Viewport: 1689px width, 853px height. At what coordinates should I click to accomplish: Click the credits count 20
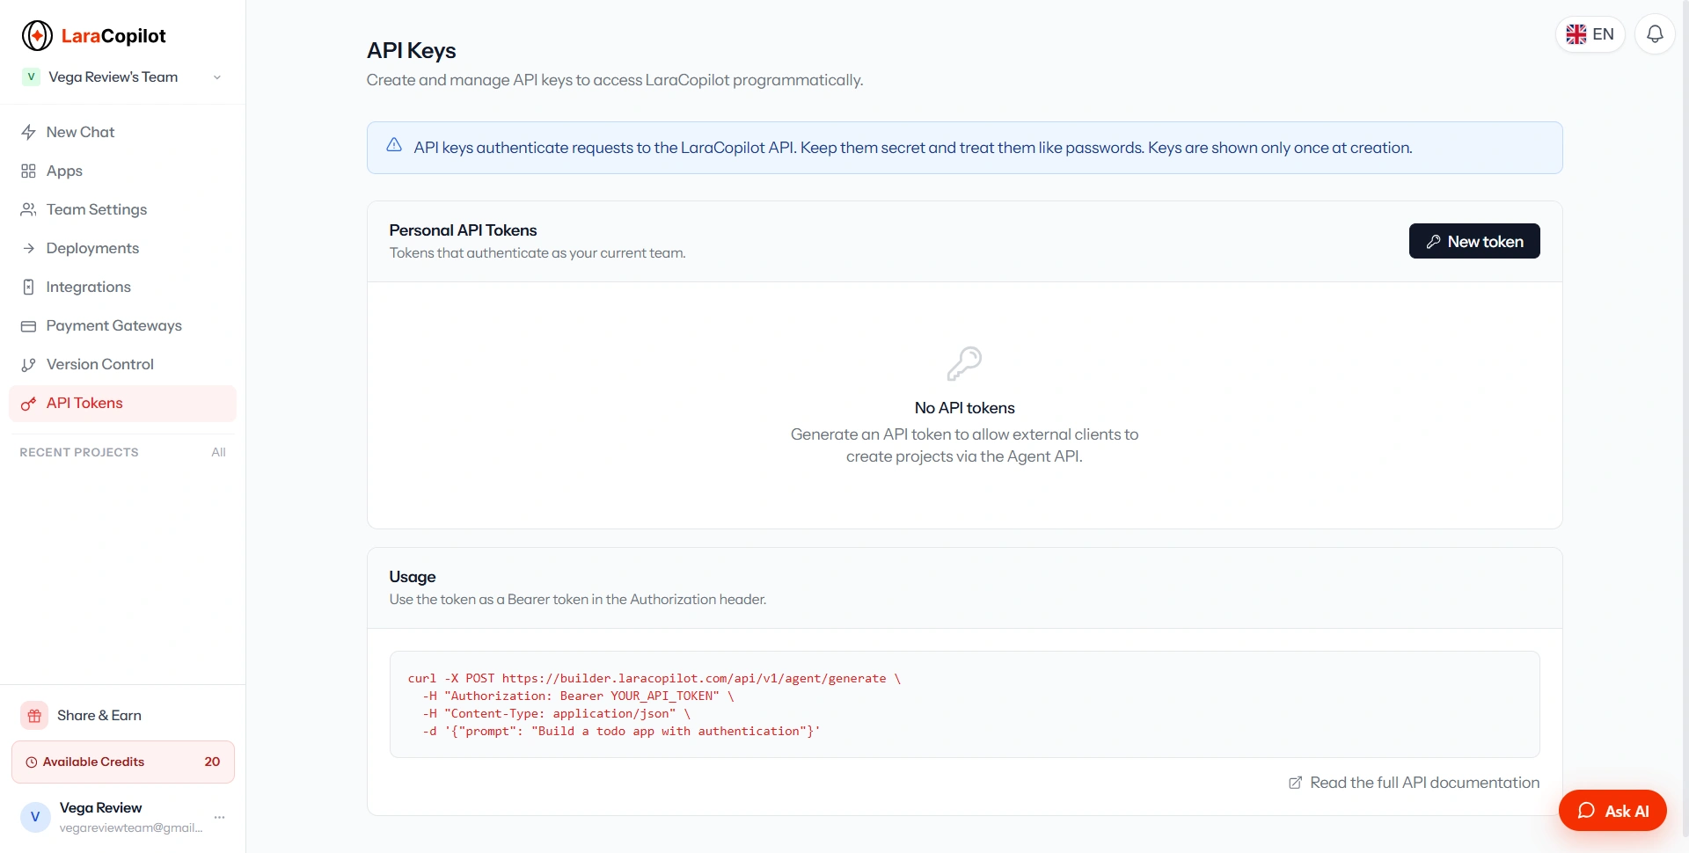point(212,762)
